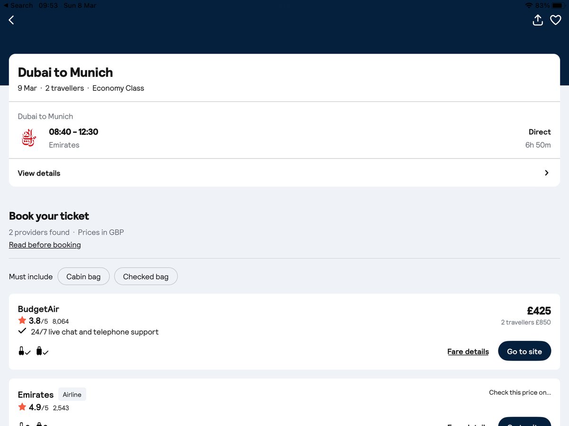Tap the 08:40 - 12:30 flight time
Image resolution: width=569 pixels, height=426 pixels.
pos(73,132)
